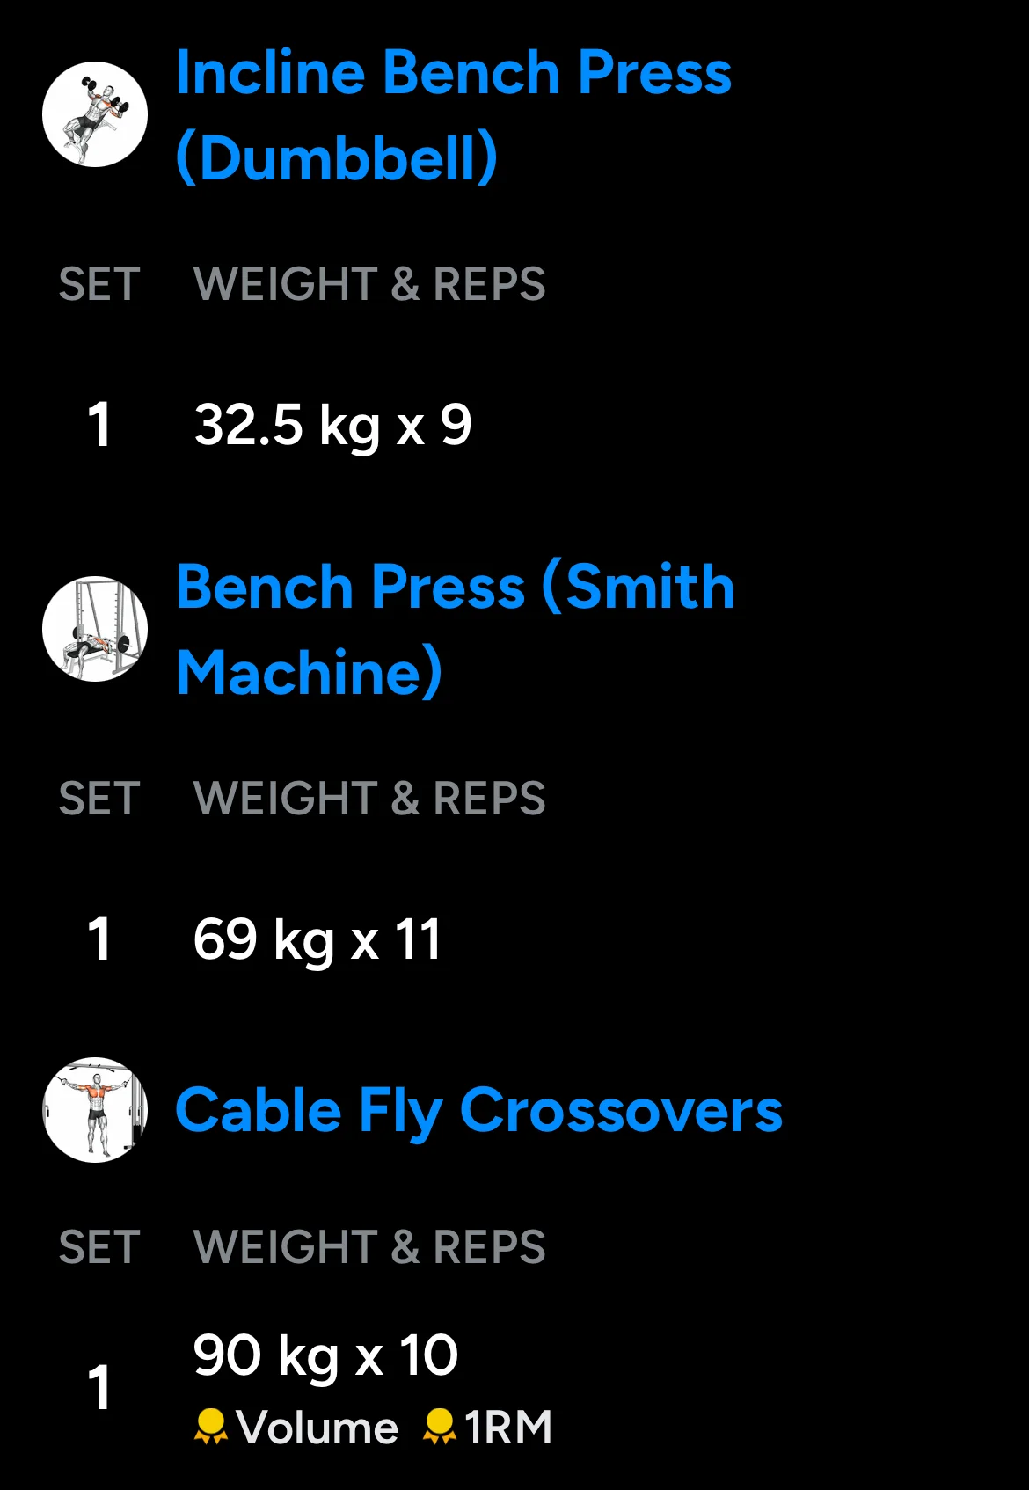Click WEIGHT & REPS header under Cable Fly
Screen dimensions: 1029x1490
click(369, 1247)
